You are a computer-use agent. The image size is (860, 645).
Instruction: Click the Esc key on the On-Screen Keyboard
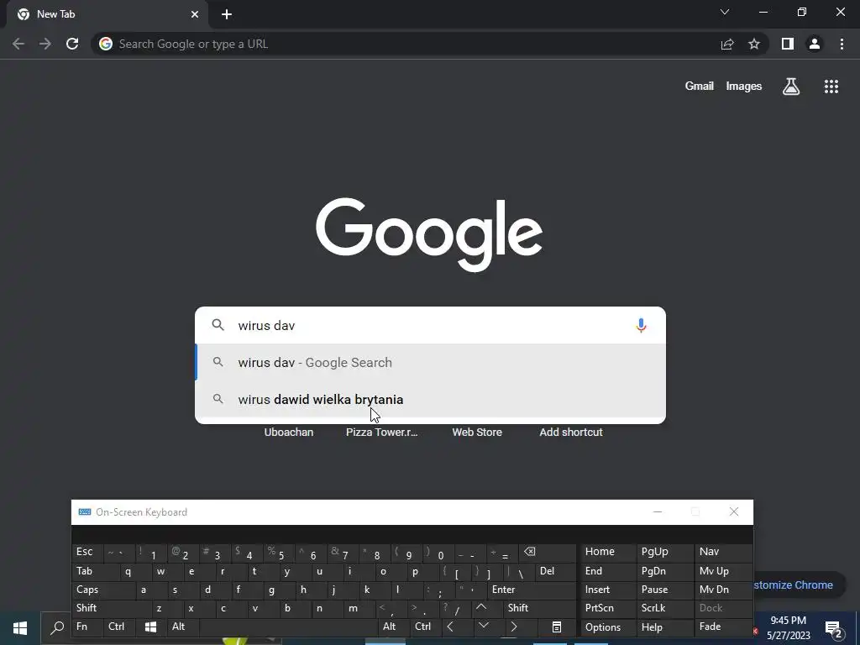87,552
